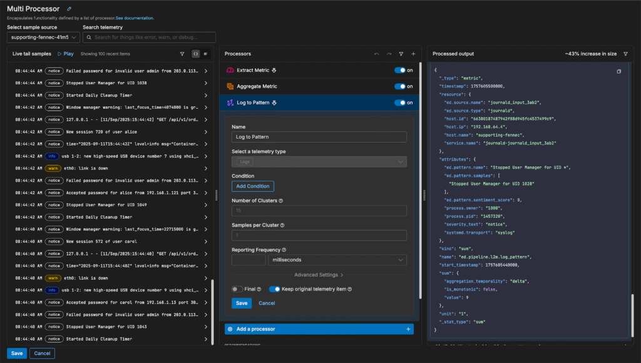Click the filter icon in Live tail samples
Image resolution: width=641 pixels, height=363 pixels.
(182, 54)
